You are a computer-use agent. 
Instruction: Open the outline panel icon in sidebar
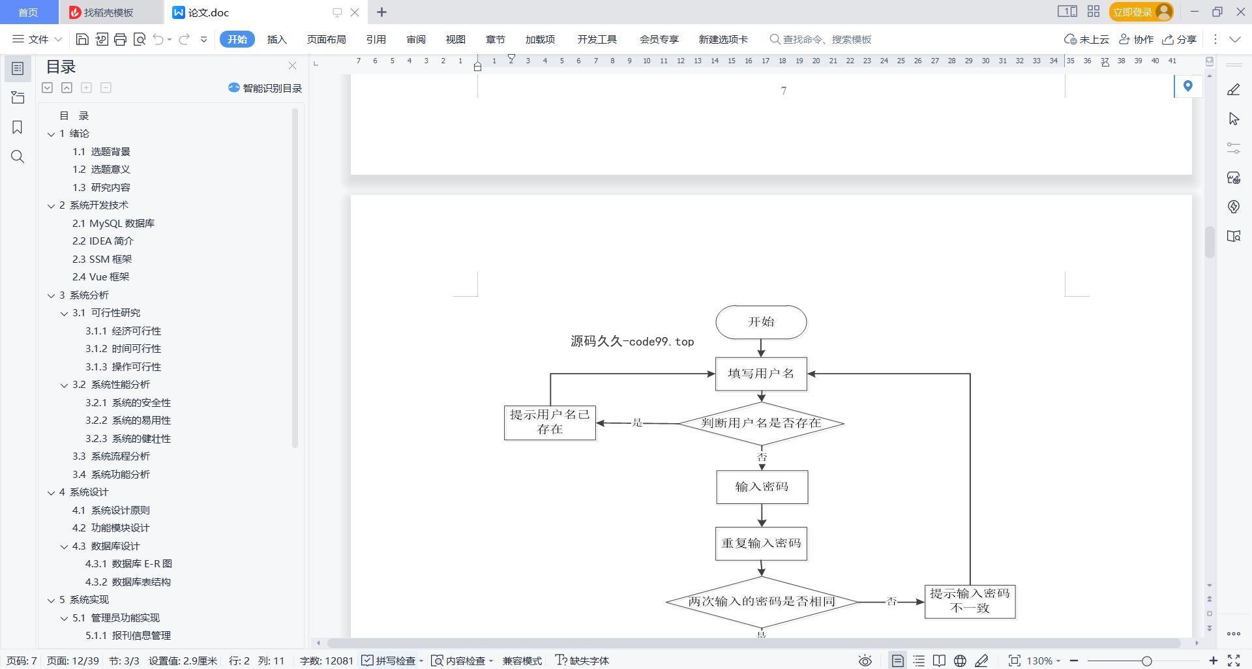(18, 68)
